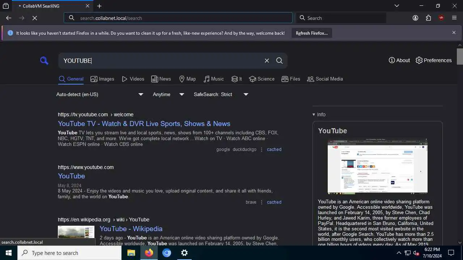Open the Windows notification center
Screen dimensions: 463x260
point(451,253)
